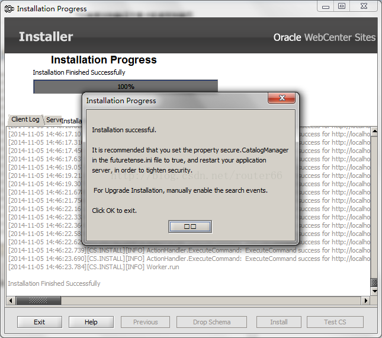Click the horizontal scrollbar right arrow
Image resolution: width=382 pixels, height=338 pixels.
coord(365,301)
